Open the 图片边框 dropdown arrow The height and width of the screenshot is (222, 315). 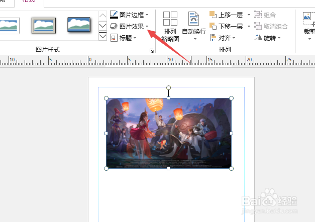[x=147, y=15]
